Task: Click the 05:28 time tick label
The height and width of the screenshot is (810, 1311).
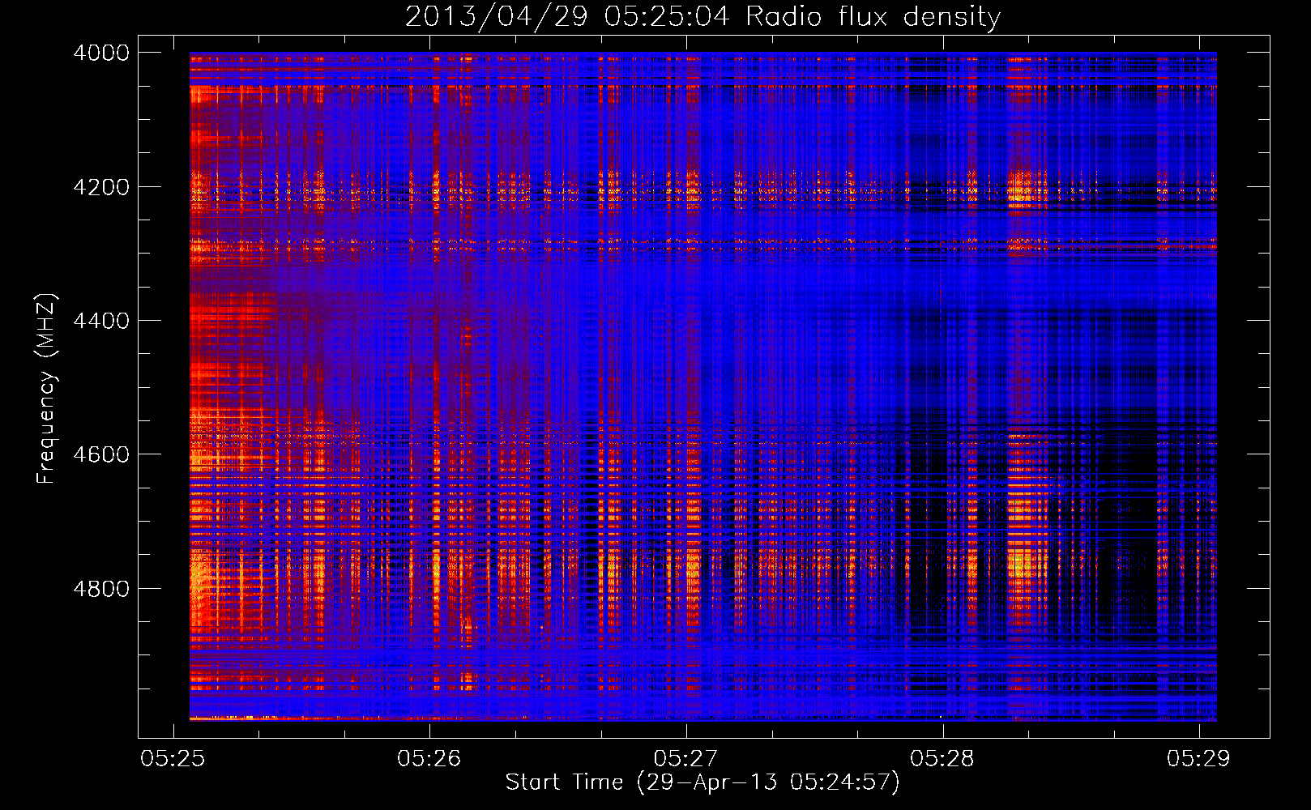Action: pos(942,759)
